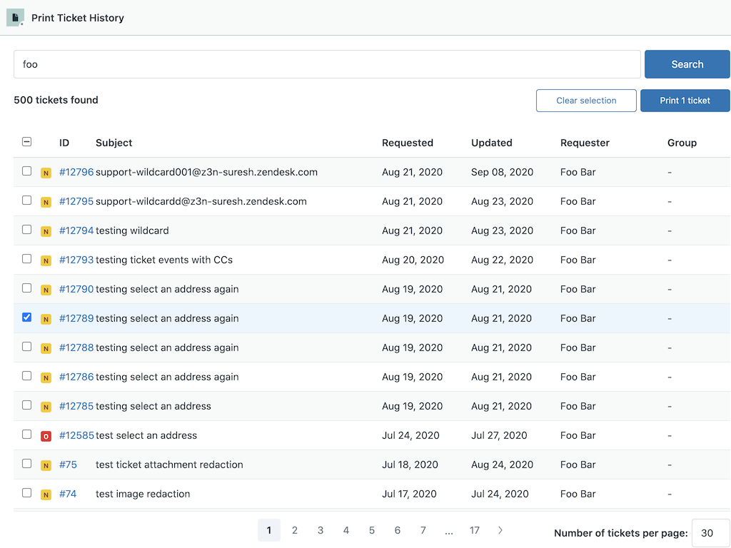Click the tickets per page number field
The image size is (731, 548).
(710, 533)
